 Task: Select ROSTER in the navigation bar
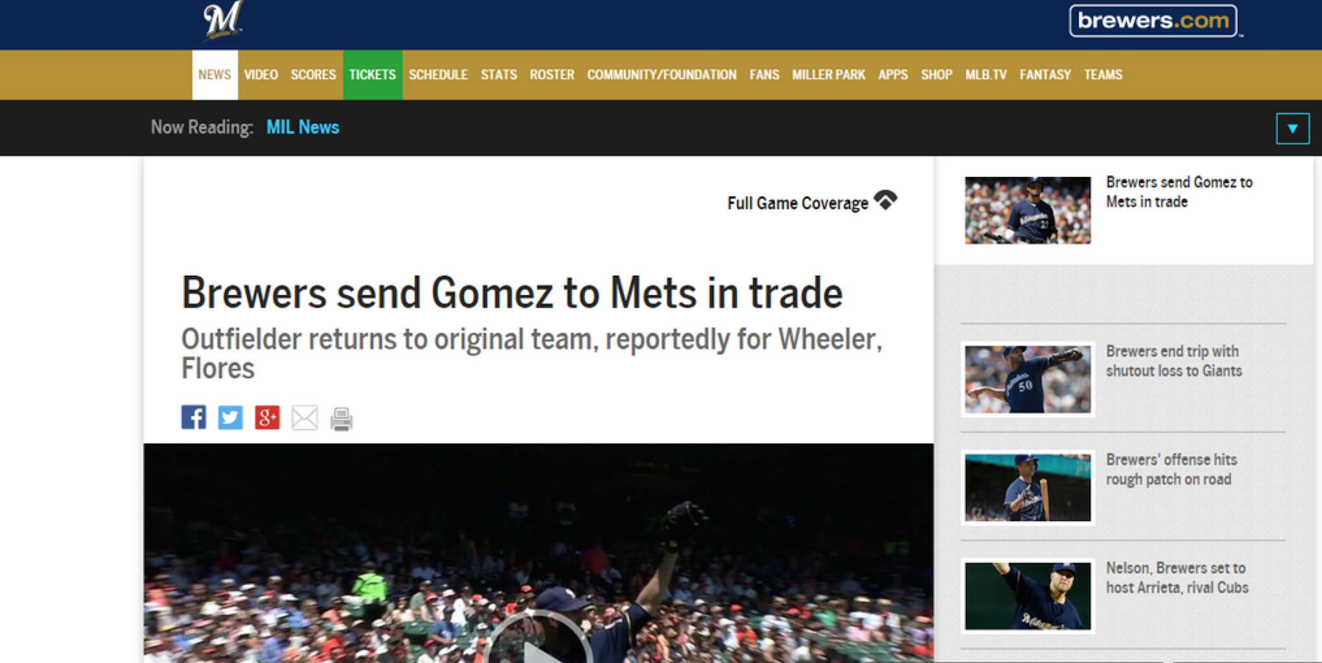pyautogui.click(x=552, y=75)
